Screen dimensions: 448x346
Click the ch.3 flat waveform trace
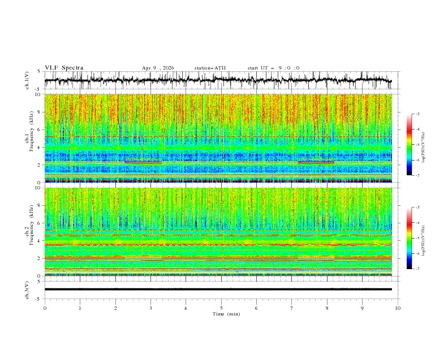coord(218,289)
